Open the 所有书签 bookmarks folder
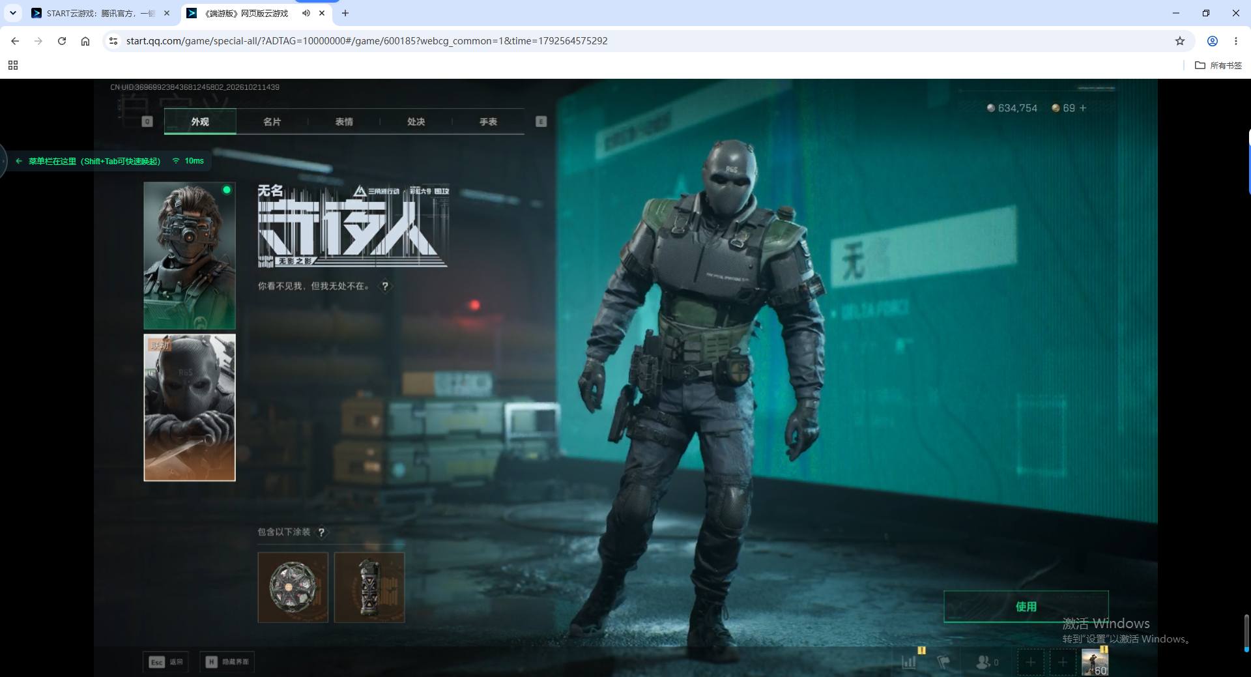1251x677 pixels. [x=1218, y=65]
